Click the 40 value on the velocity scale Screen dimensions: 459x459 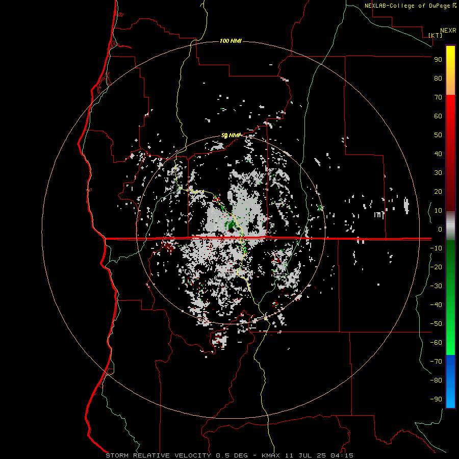pos(438,154)
